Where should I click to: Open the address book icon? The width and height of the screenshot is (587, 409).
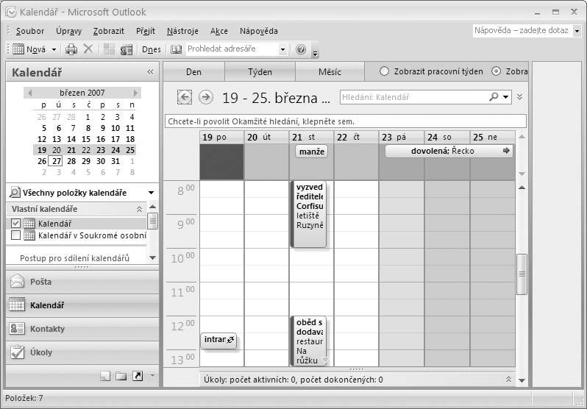[176, 49]
